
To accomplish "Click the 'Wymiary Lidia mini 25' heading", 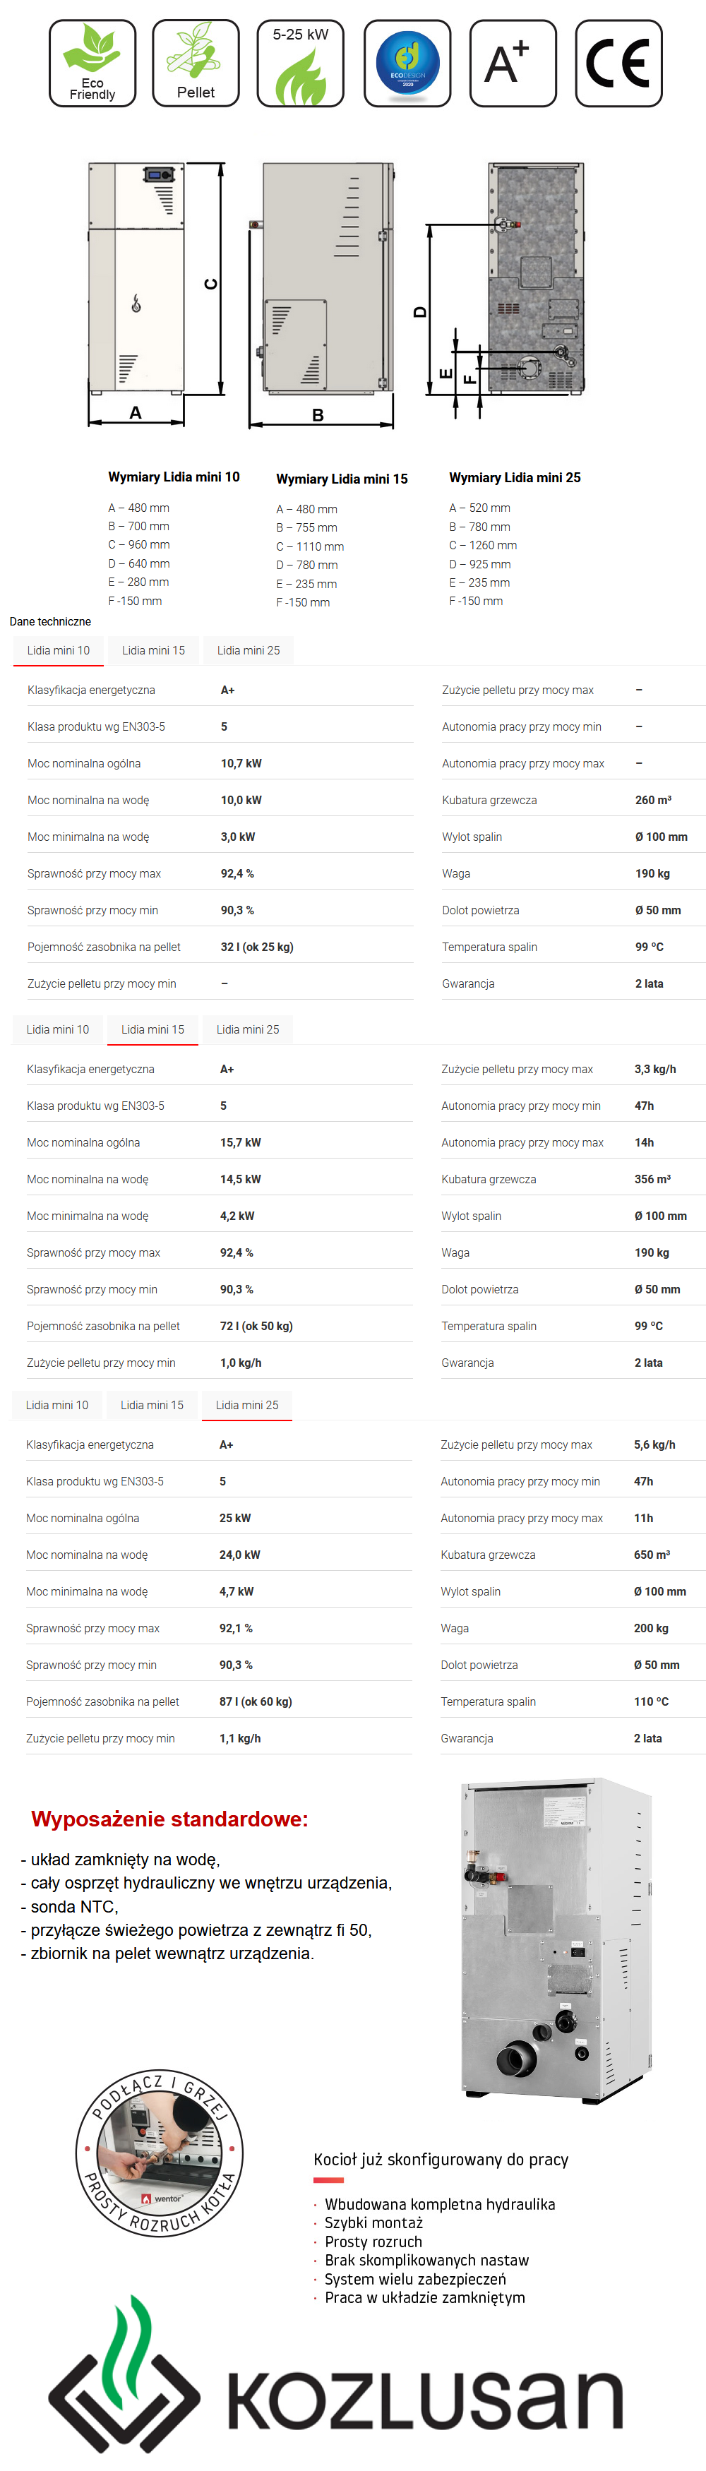I will pyautogui.click(x=515, y=478).
